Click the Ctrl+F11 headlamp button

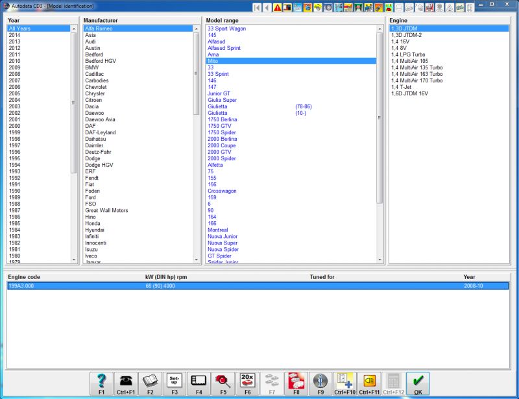(369, 384)
